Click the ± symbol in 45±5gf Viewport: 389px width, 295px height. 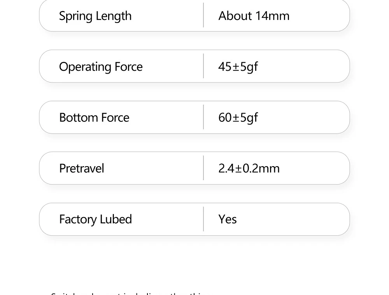coord(236,67)
